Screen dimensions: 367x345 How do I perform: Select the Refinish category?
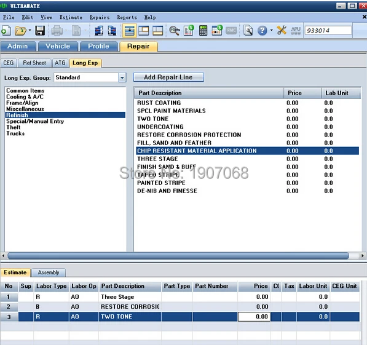65,115
